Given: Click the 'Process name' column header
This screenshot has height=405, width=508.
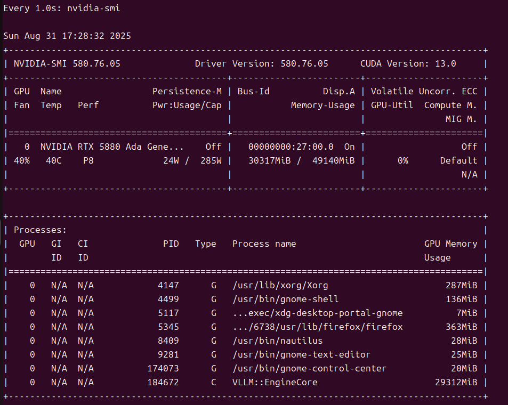Looking at the screenshot, I should pos(264,244).
